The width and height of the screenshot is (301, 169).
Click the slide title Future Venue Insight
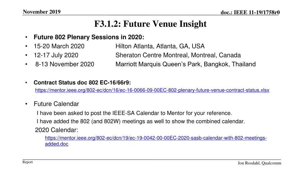click(150, 24)
